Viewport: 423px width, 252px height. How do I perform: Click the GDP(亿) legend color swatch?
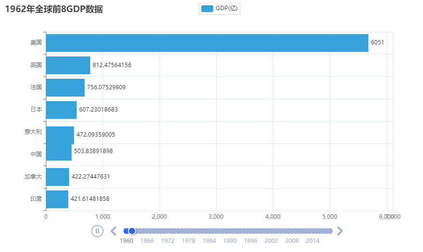tap(207, 8)
